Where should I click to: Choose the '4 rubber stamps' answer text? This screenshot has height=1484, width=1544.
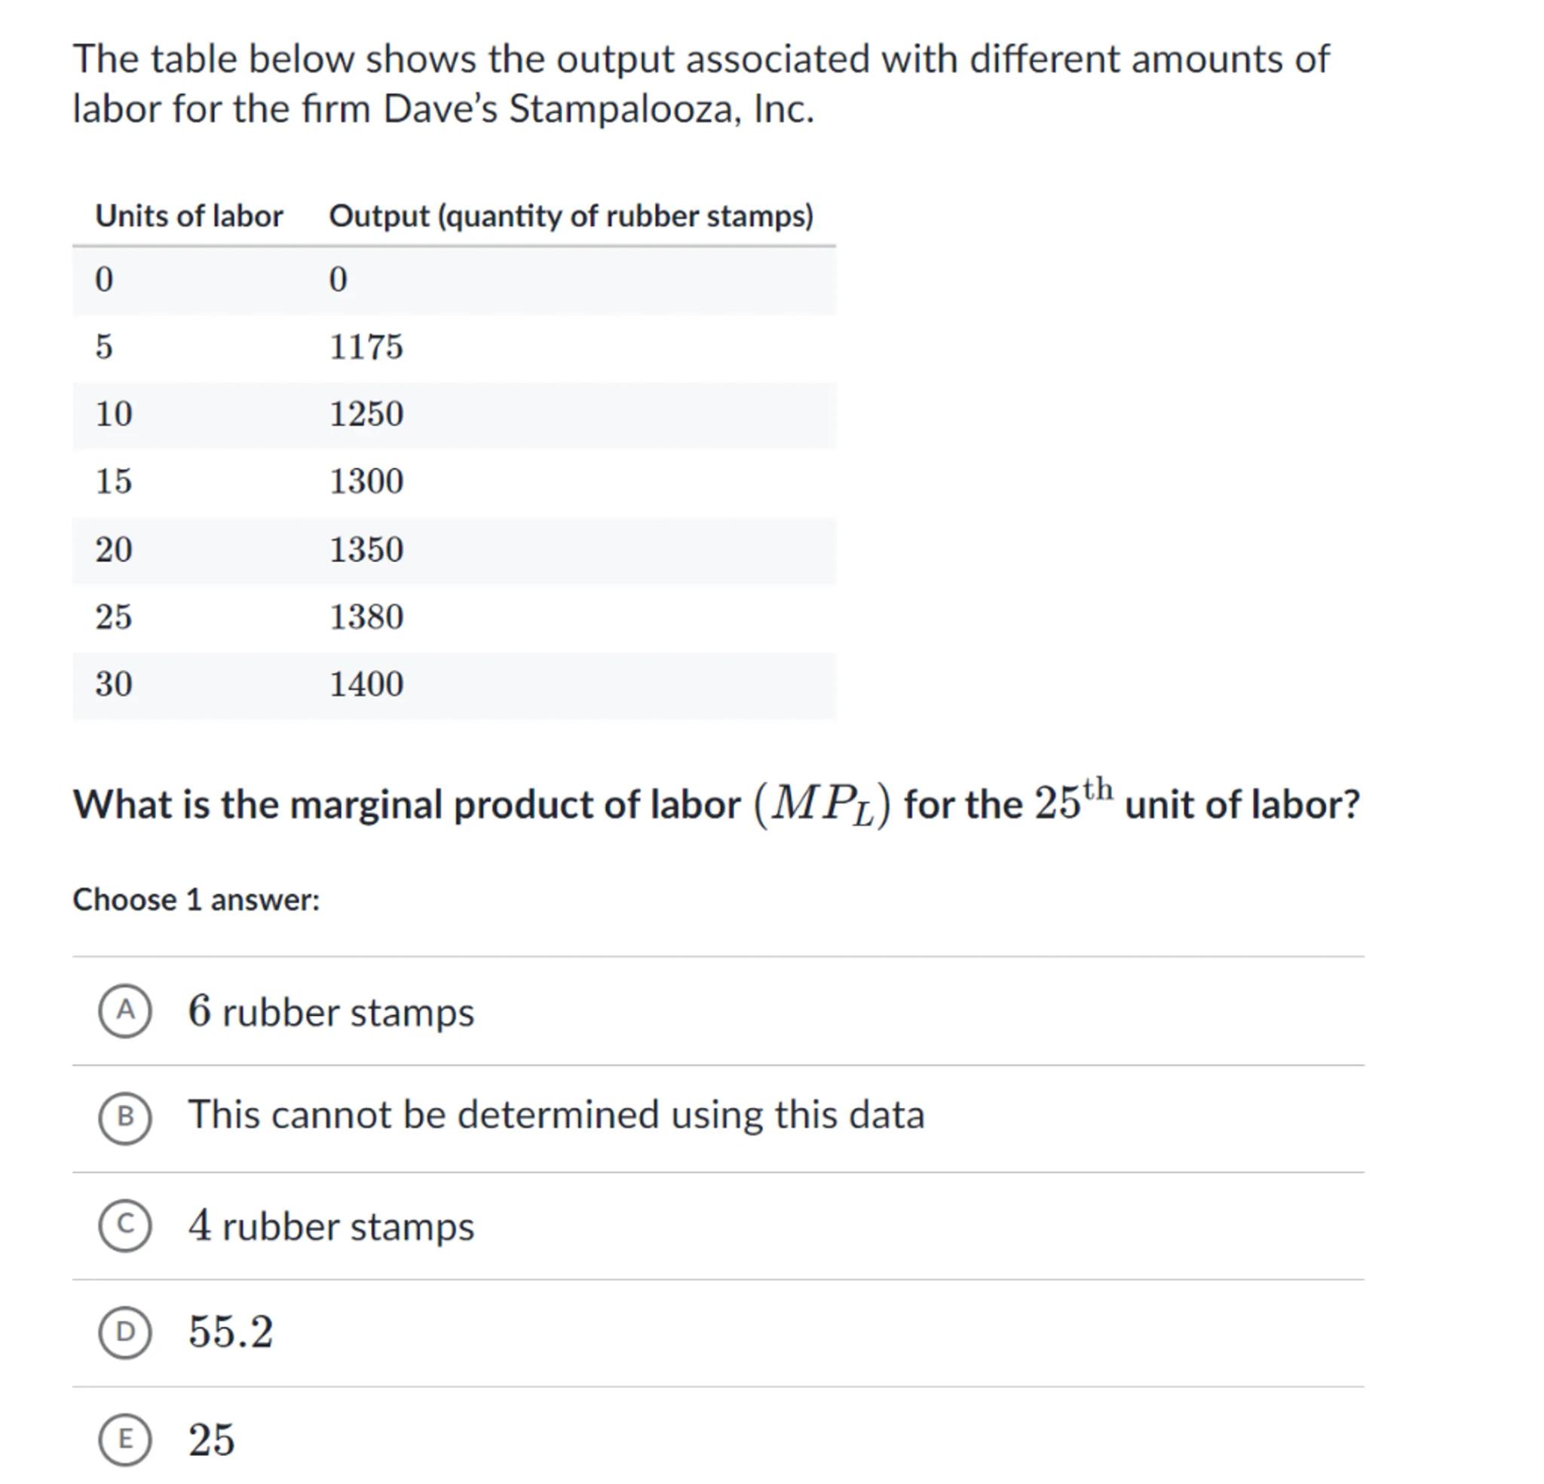coord(331,1225)
